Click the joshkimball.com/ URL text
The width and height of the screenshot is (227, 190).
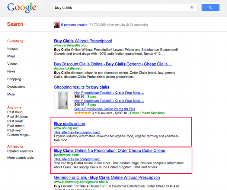pyautogui.click(x=67, y=155)
